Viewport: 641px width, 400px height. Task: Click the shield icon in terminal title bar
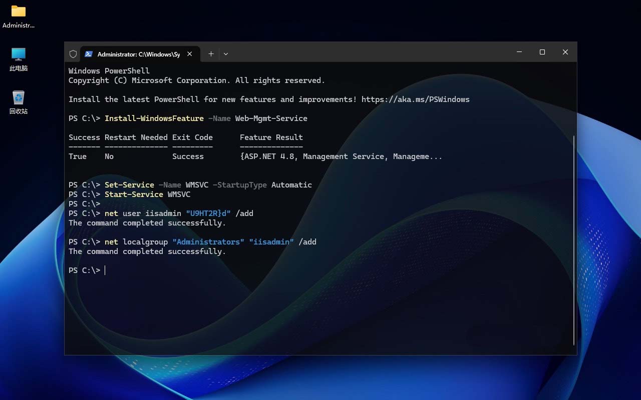point(73,54)
